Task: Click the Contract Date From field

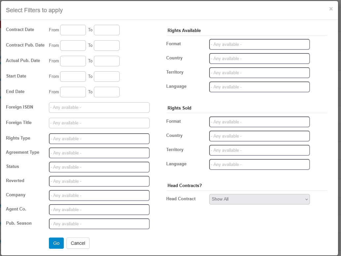Action: pyautogui.click(x=73, y=30)
